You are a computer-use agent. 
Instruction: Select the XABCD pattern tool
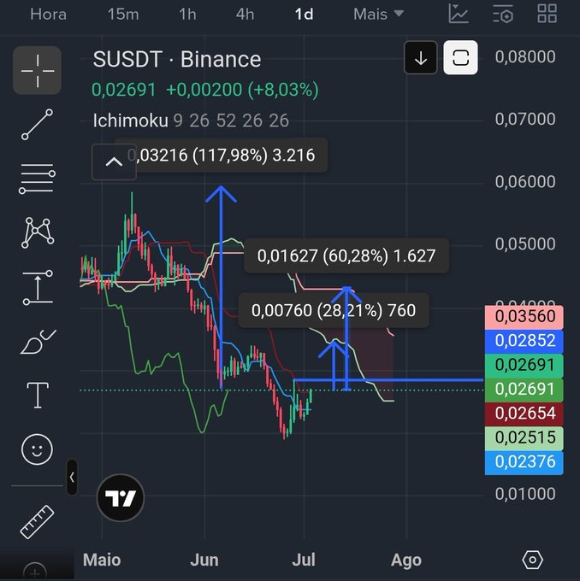pos(38,232)
